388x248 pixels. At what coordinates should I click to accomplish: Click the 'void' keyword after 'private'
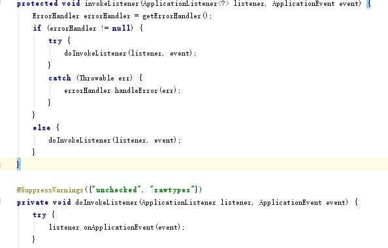[x=61, y=202]
